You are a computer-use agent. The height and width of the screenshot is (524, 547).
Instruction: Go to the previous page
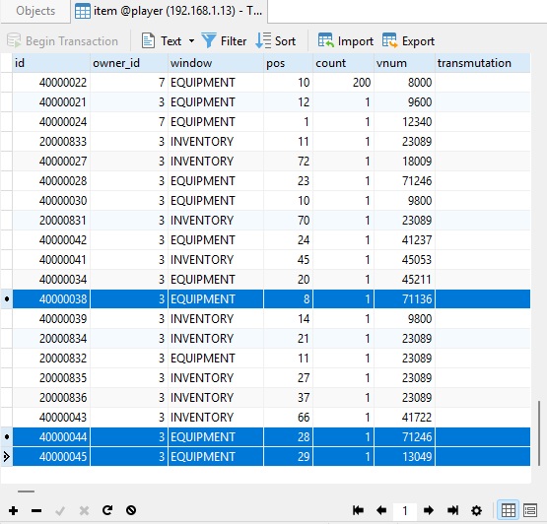(381, 510)
